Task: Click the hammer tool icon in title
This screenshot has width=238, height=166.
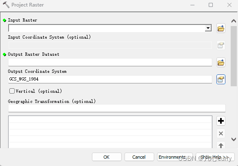Action: pyautogui.click(x=6, y=5)
